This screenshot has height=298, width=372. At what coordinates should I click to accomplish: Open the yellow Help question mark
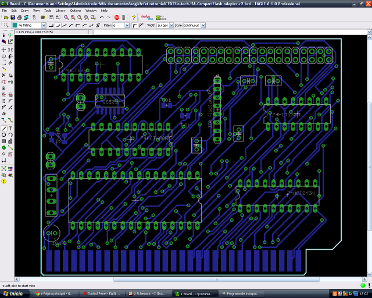point(134,17)
